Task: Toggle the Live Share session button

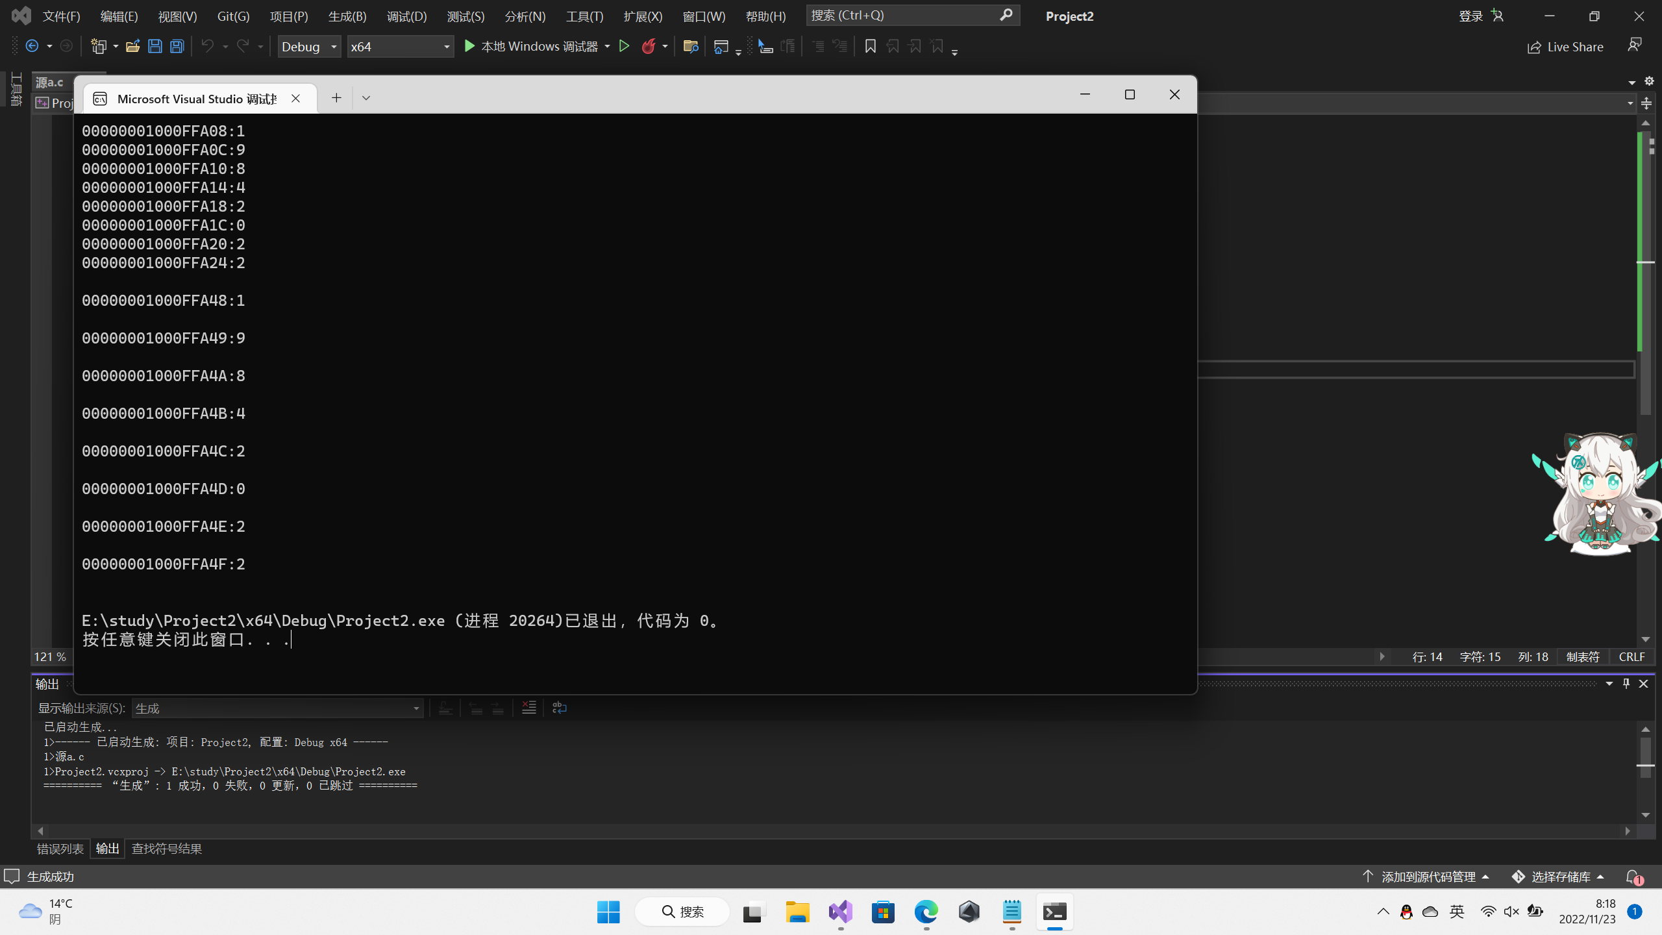Action: coord(1565,47)
